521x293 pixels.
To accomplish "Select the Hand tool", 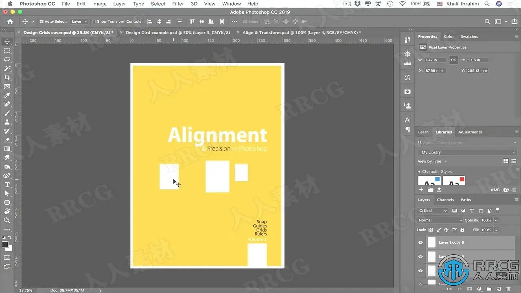I will click(7, 212).
